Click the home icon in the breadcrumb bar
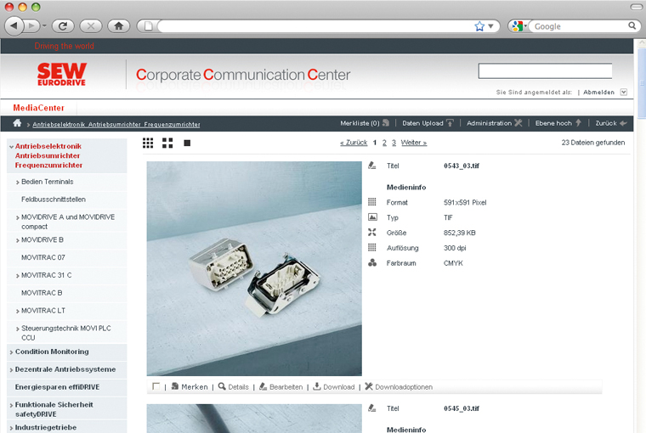This screenshot has height=433, width=646. coord(17,124)
